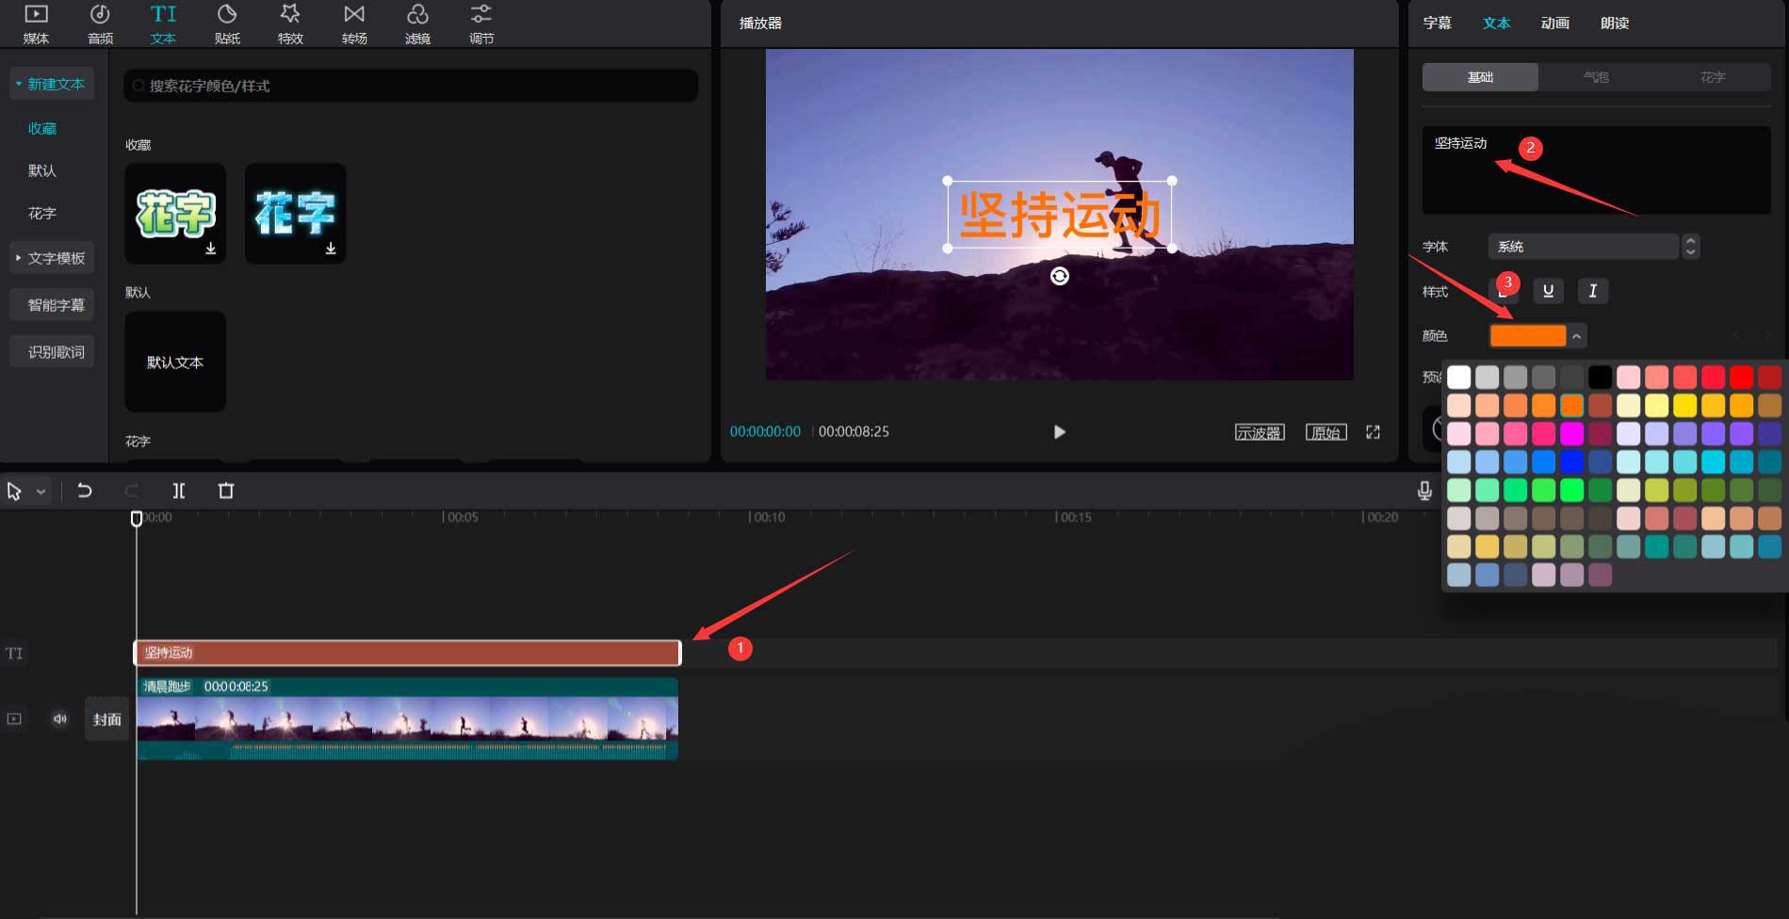This screenshot has width=1789, height=919.
Task: Toggle italic style for the text
Action: coord(1592,291)
